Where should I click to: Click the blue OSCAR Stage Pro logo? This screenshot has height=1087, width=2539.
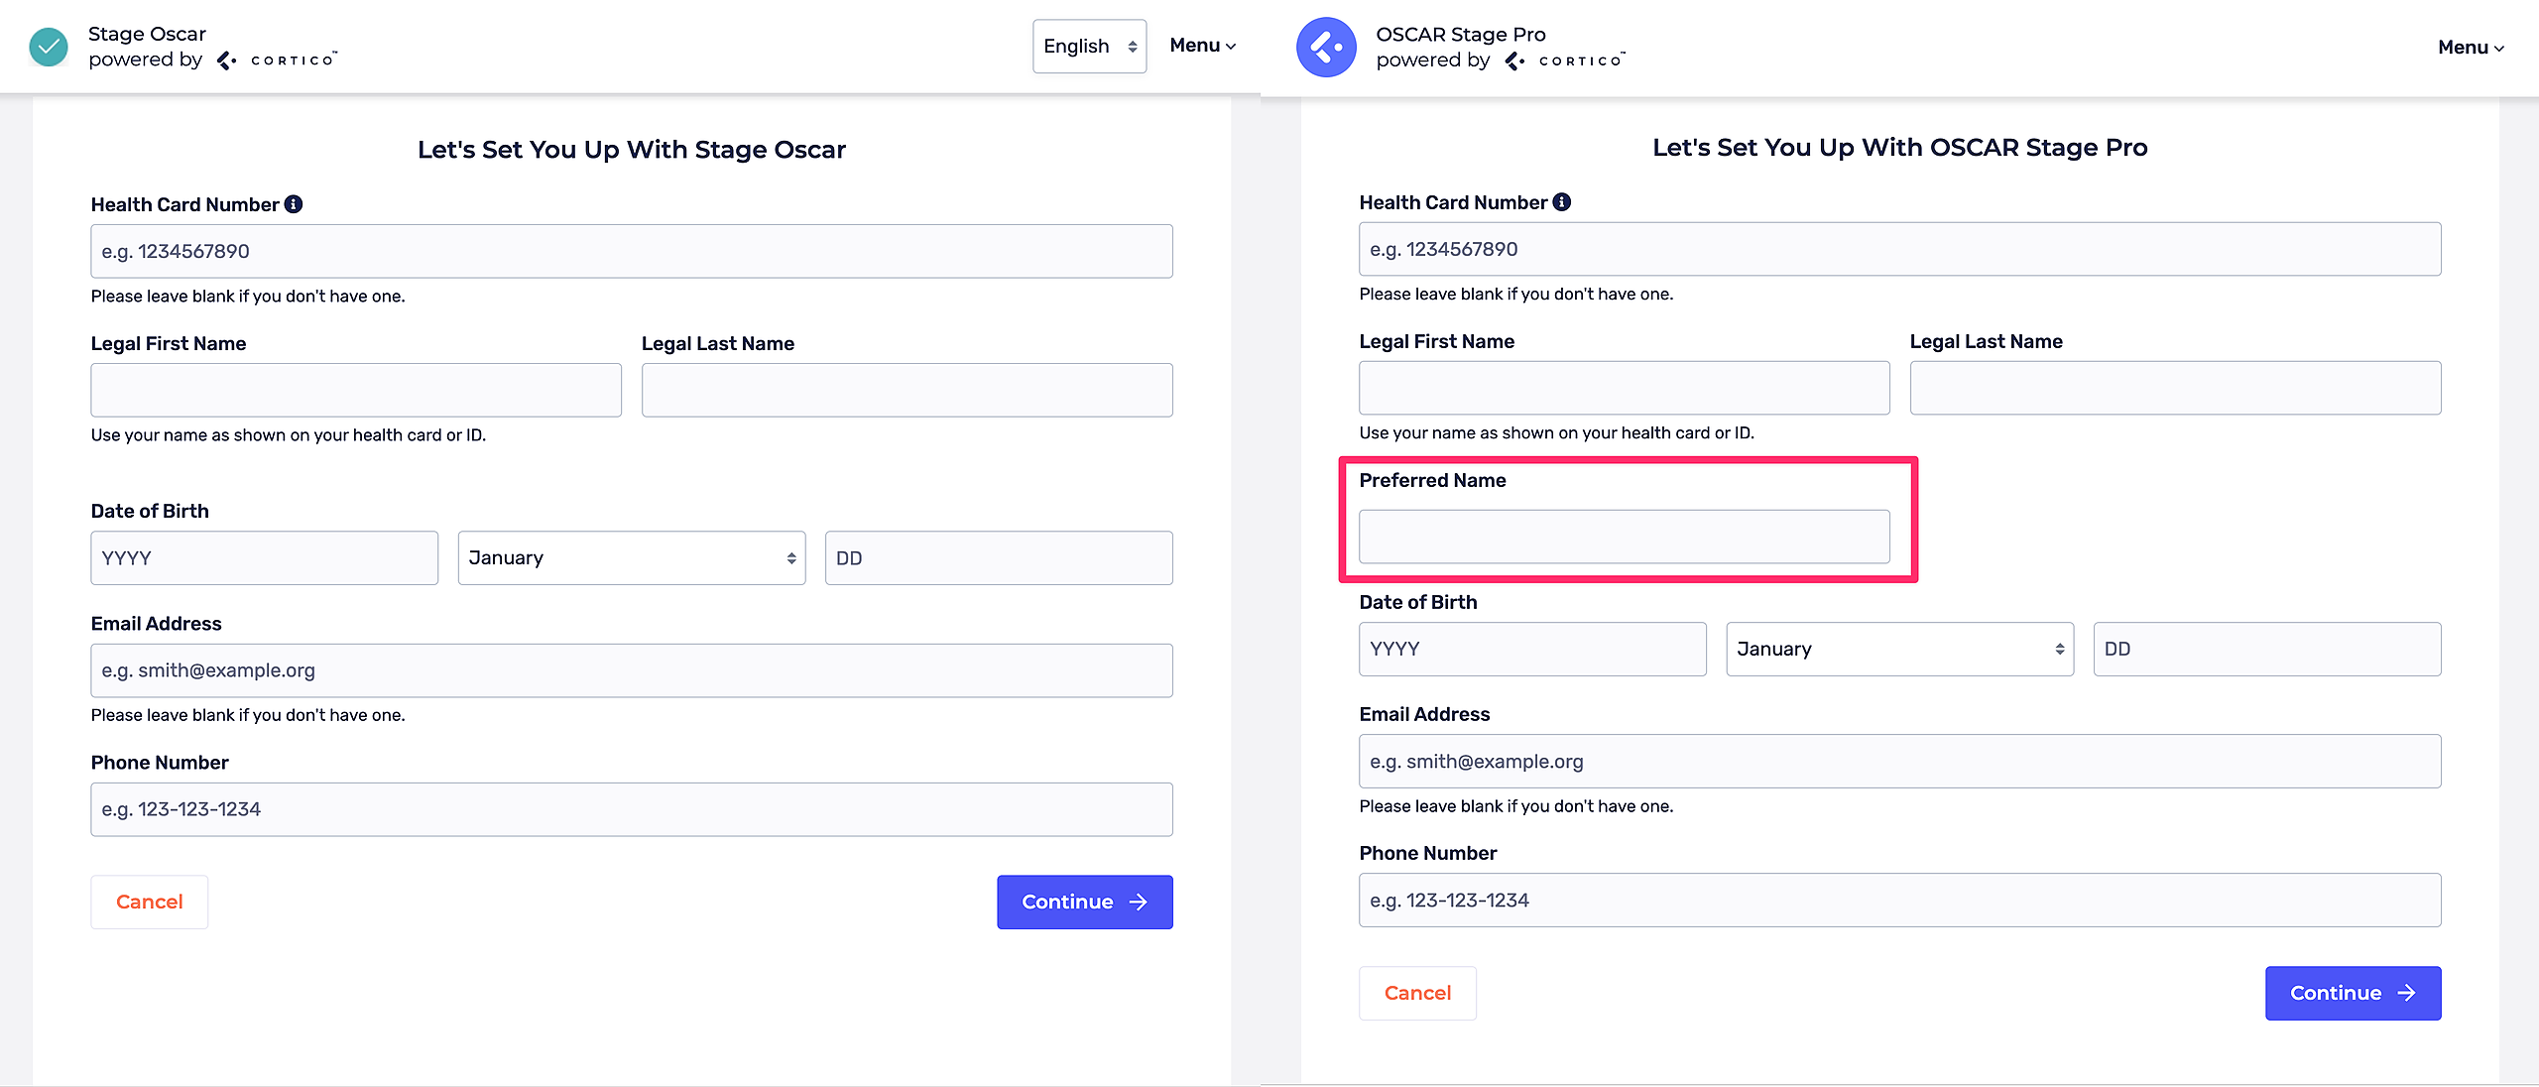pyautogui.click(x=1326, y=47)
